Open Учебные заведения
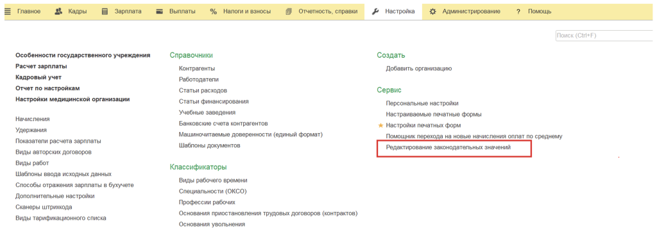 [x=207, y=113]
